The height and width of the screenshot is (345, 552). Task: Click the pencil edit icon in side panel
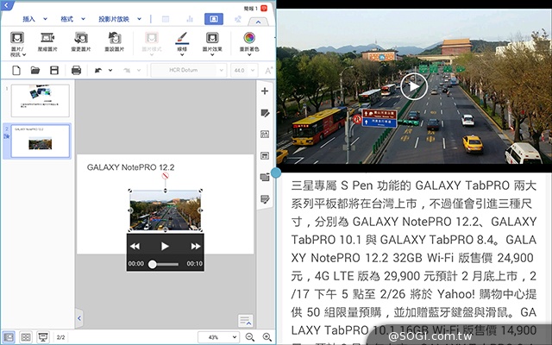[x=265, y=113]
